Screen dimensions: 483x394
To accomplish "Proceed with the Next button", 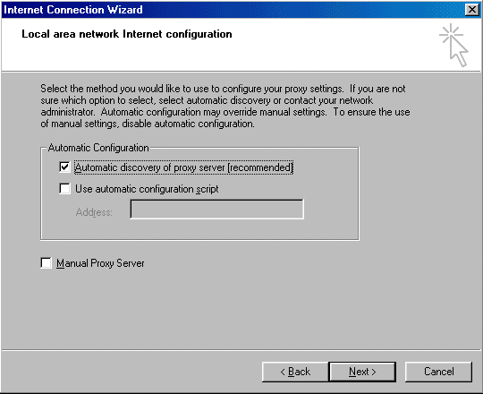I will 362,372.
